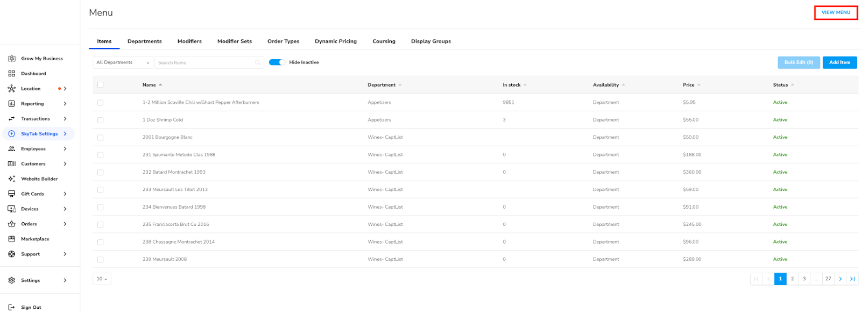Click the Search Items input field
The height and width of the screenshot is (312, 861).
point(204,63)
